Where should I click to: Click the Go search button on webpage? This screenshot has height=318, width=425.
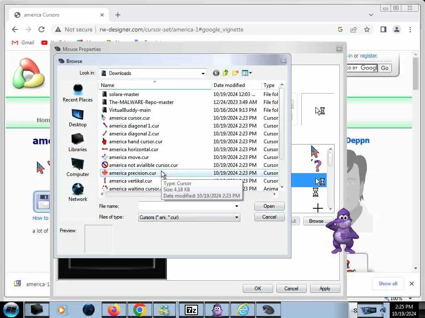[385, 68]
